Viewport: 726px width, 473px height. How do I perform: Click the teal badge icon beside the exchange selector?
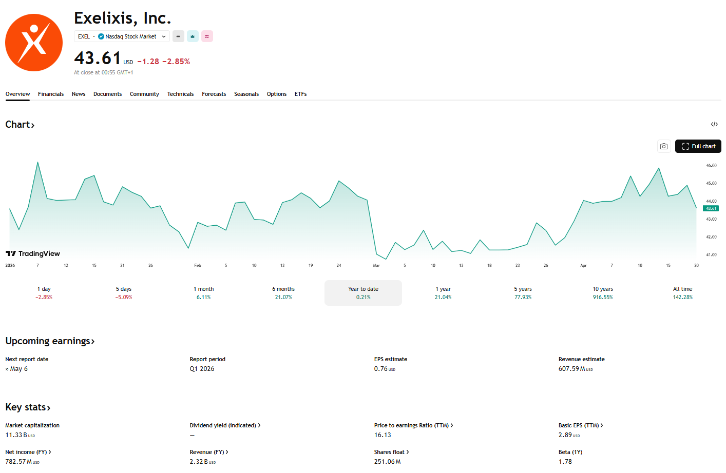coord(193,36)
